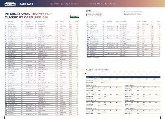165x119 pixels.
Task: Select driver John Pearson in row 53
Action: [x=12, y=75]
